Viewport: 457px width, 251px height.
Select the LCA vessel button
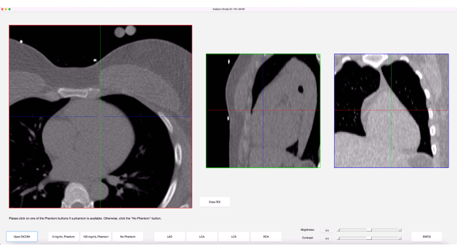(201, 237)
